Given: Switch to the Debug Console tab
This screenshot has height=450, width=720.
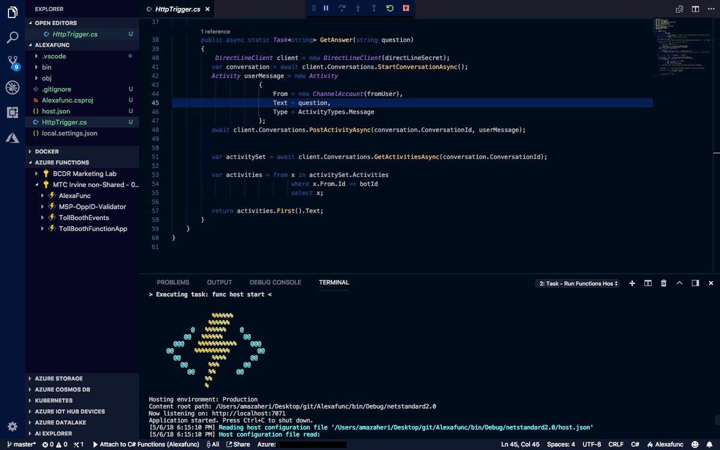Looking at the screenshot, I should point(275,283).
